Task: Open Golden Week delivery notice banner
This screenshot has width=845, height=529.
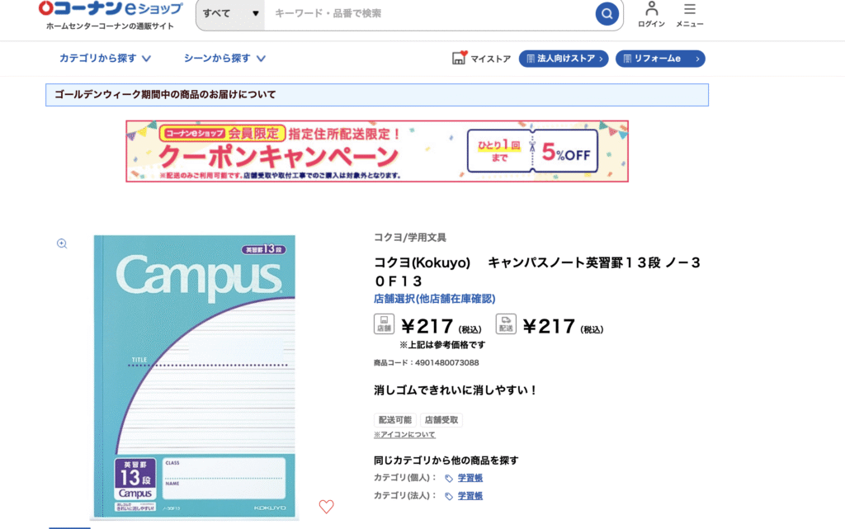Action: [x=376, y=95]
